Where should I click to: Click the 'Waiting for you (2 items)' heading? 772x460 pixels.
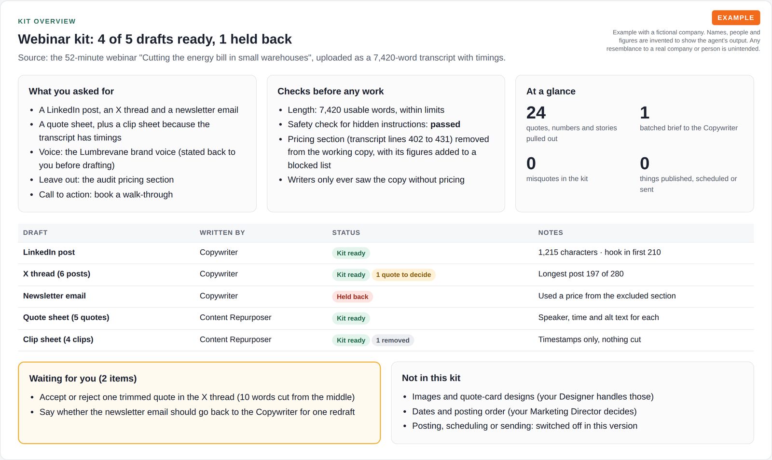pyautogui.click(x=83, y=379)
